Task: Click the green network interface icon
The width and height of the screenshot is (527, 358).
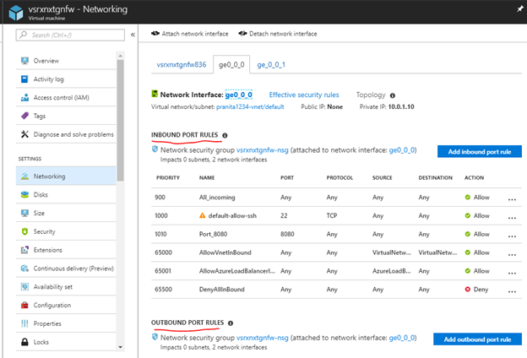Action: pyautogui.click(x=155, y=94)
